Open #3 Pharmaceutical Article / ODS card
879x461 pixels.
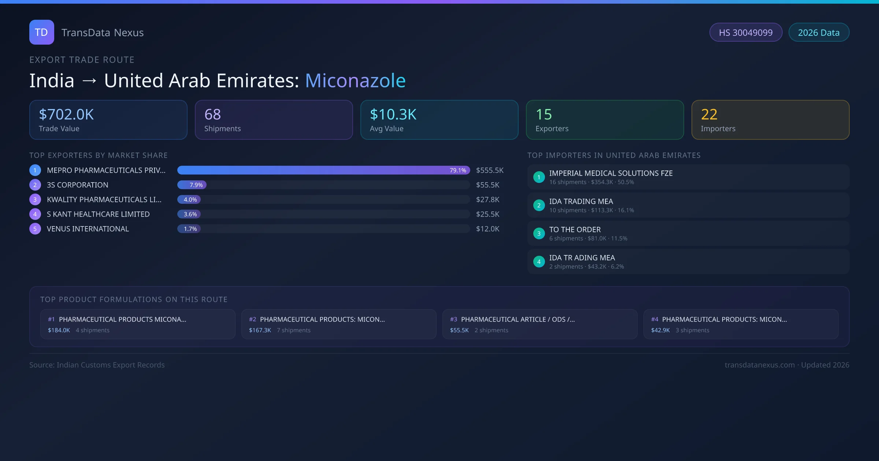point(539,324)
